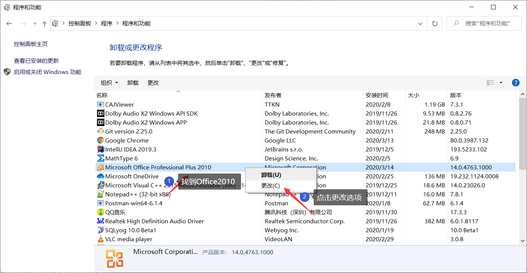The height and width of the screenshot is (273, 527).
Task: Click the QQ音乐 program icon
Action: point(100,212)
